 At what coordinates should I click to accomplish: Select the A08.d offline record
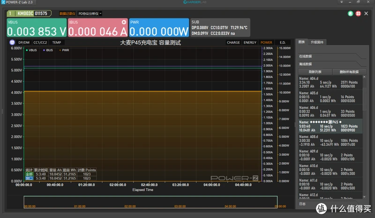pyautogui.click(x=330, y=141)
